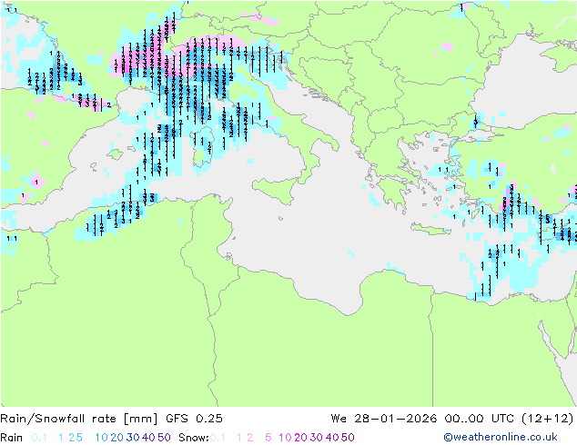Select rain legend value 20
Screen dimensions: 577x445
(117, 438)
